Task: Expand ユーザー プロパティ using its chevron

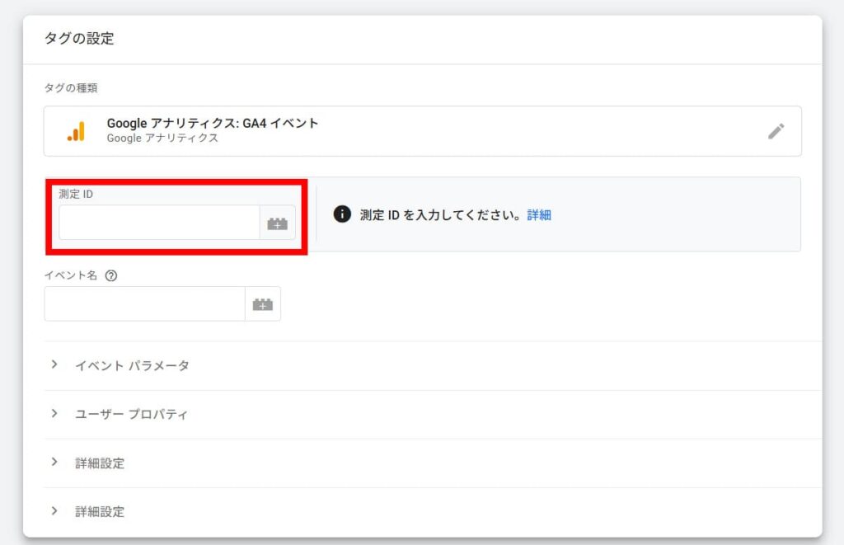Action: point(54,414)
